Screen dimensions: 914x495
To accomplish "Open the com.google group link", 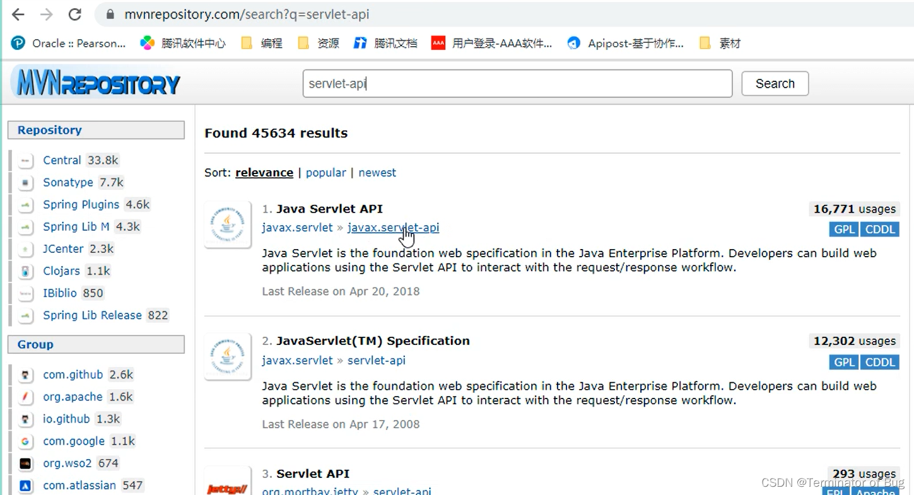I will tap(74, 441).
